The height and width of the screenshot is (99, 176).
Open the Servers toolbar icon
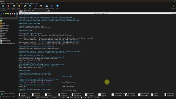tap(3, 7)
